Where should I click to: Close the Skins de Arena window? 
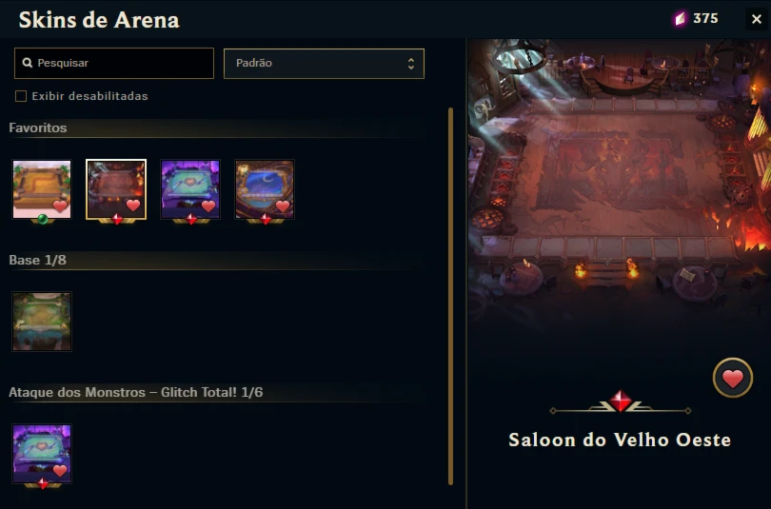tap(757, 19)
